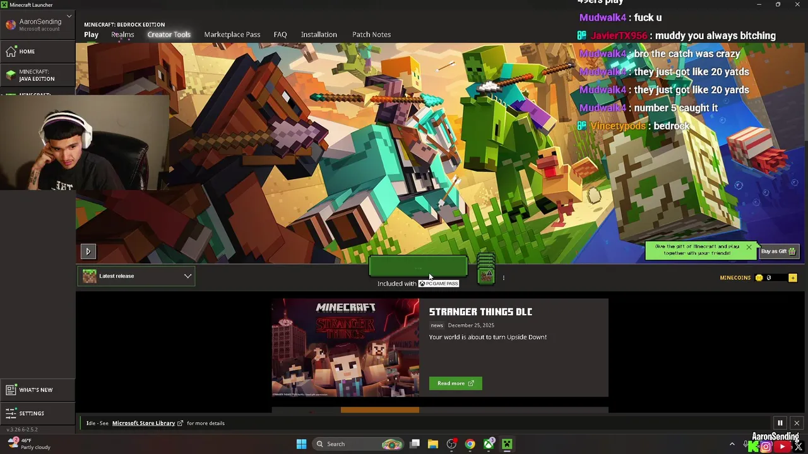Pause the download in the status bar

coord(780,423)
